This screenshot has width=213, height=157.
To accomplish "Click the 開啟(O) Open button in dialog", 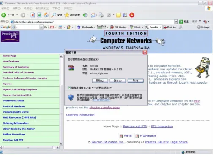I will [x=100, y=81].
